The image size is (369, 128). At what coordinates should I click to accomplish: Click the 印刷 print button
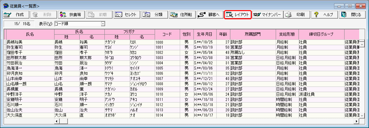click(297, 15)
